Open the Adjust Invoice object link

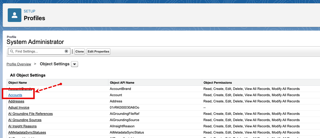(19, 107)
